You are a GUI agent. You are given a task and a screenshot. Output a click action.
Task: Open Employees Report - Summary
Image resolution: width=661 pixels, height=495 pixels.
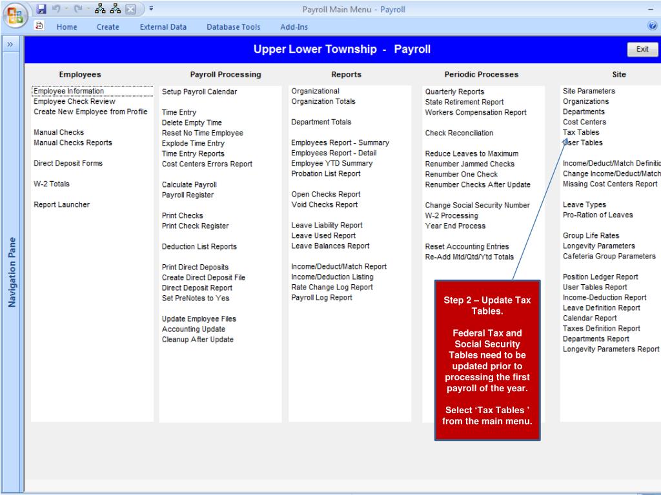[340, 142]
